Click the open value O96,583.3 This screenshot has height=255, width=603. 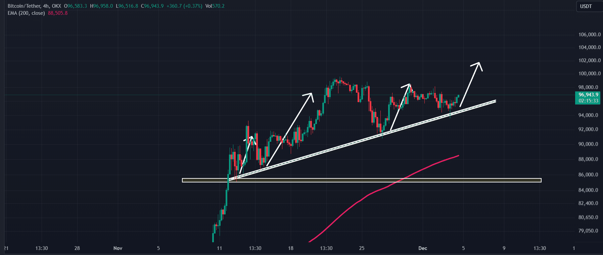click(76, 6)
